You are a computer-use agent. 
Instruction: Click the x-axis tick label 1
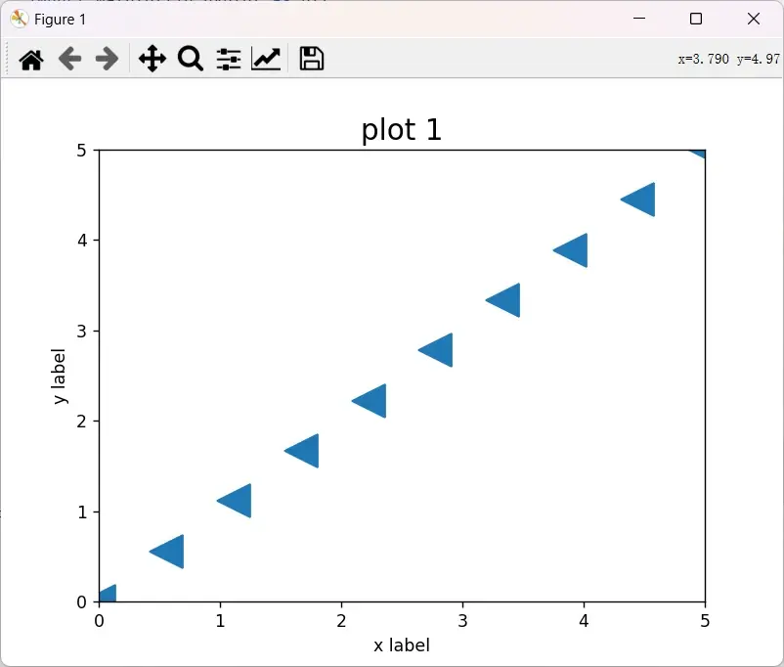coord(220,621)
